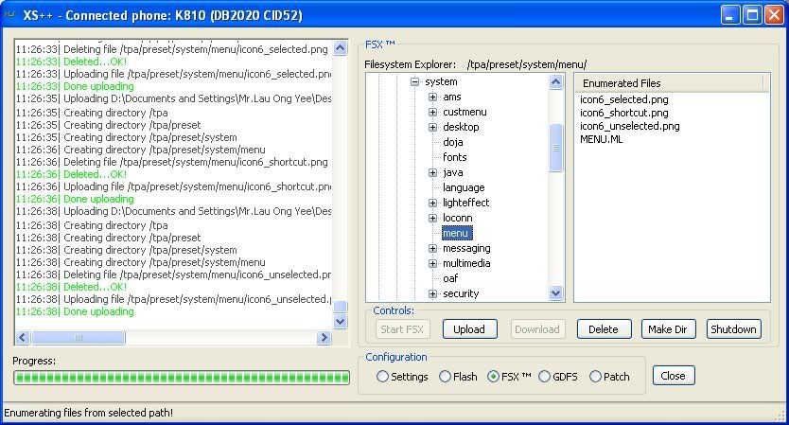This screenshot has height=425, width=789.
Task: Click the Make Dir button
Action: [x=670, y=329]
